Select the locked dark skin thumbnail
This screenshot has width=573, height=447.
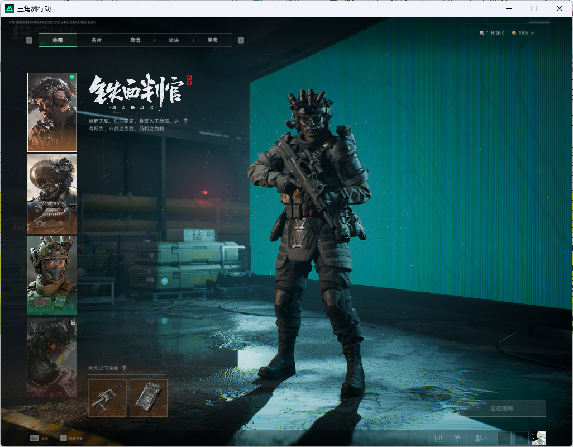(x=52, y=357)
